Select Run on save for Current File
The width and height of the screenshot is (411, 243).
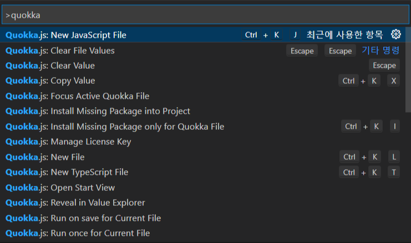click(x=202, y=218)
